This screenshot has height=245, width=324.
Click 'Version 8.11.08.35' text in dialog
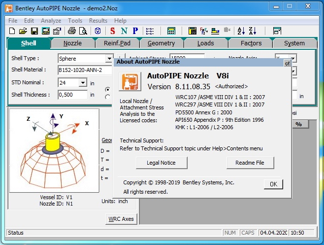coord(179,86)
